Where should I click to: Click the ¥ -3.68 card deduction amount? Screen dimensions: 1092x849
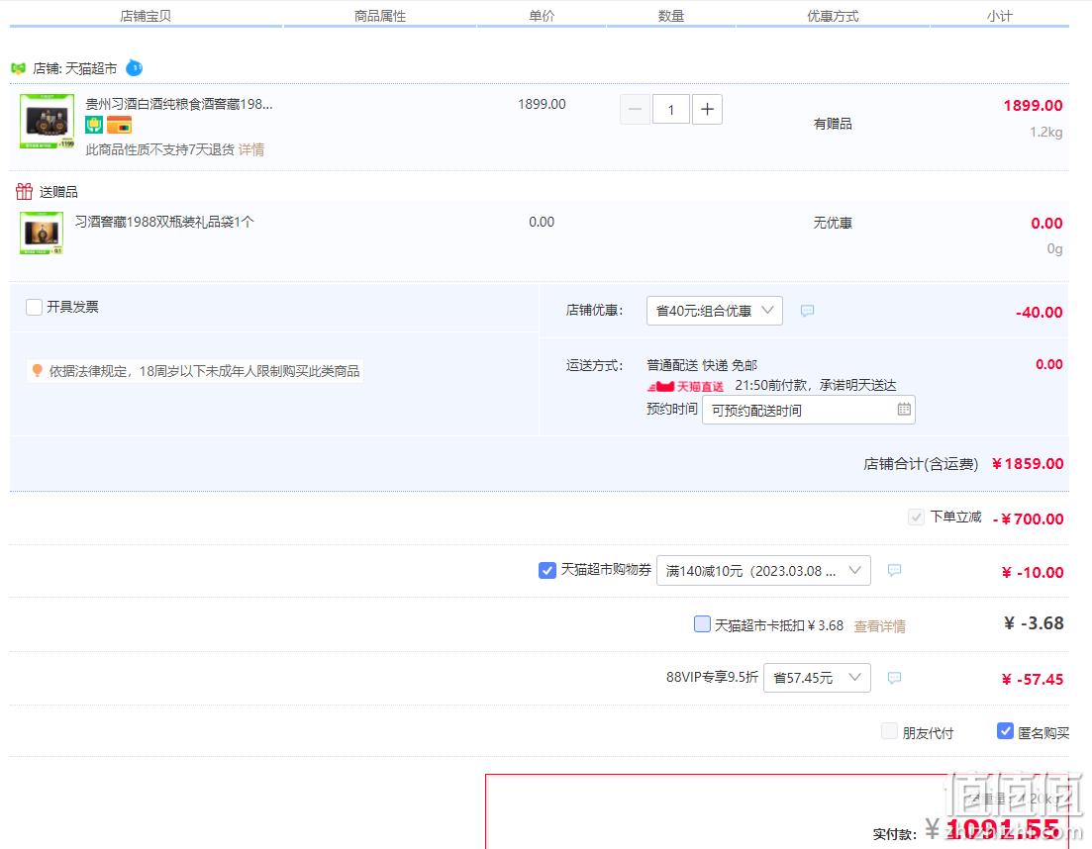[1034, 623]
